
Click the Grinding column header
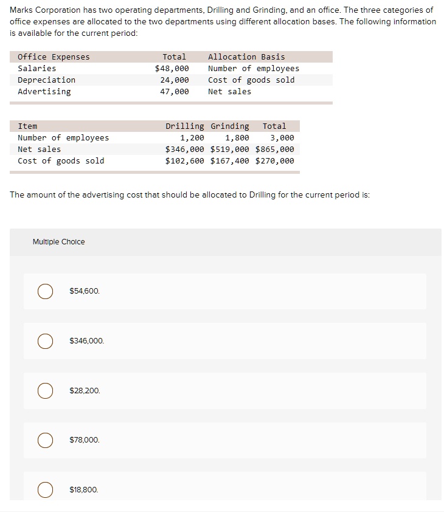pyautogui.click(x=230, y=126)
